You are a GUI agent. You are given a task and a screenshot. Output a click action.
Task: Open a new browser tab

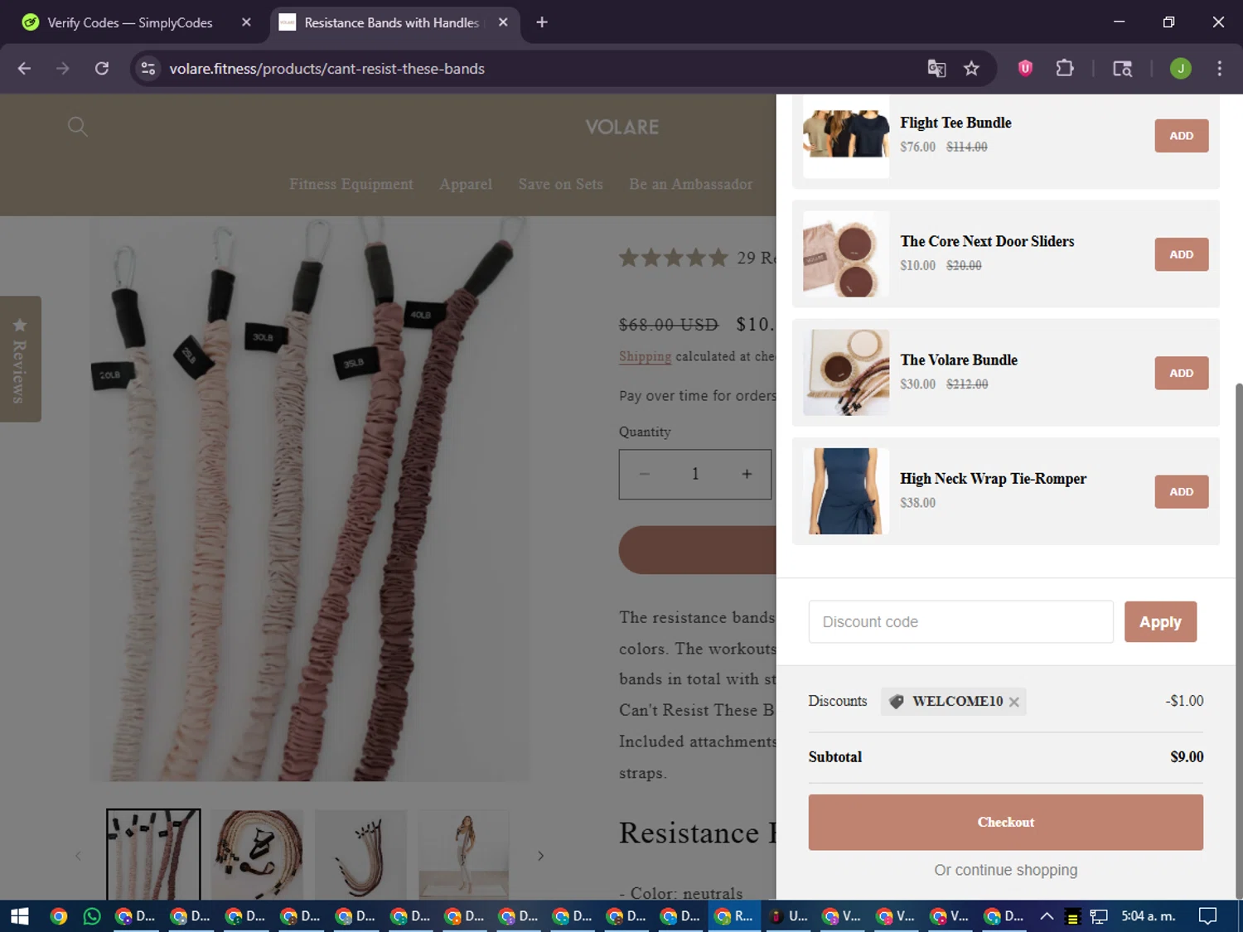click(542, 22)
